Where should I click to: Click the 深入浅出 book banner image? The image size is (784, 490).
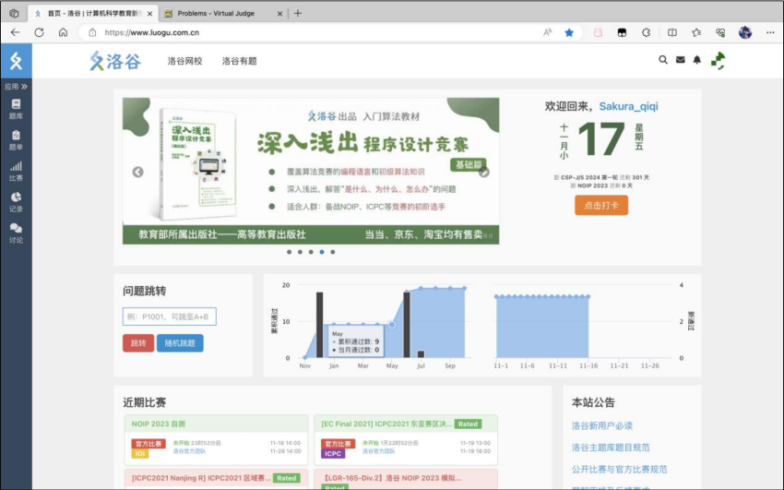click(311, 171)
